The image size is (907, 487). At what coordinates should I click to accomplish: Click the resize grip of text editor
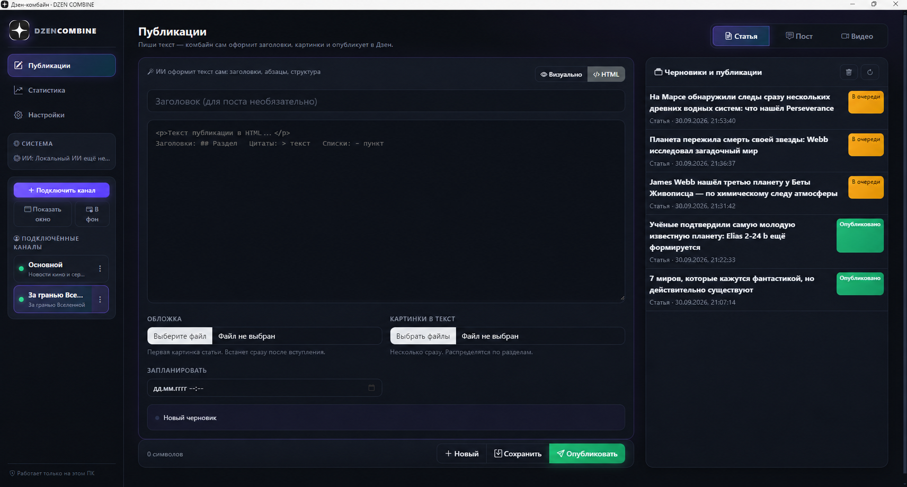tap(622, 298)
